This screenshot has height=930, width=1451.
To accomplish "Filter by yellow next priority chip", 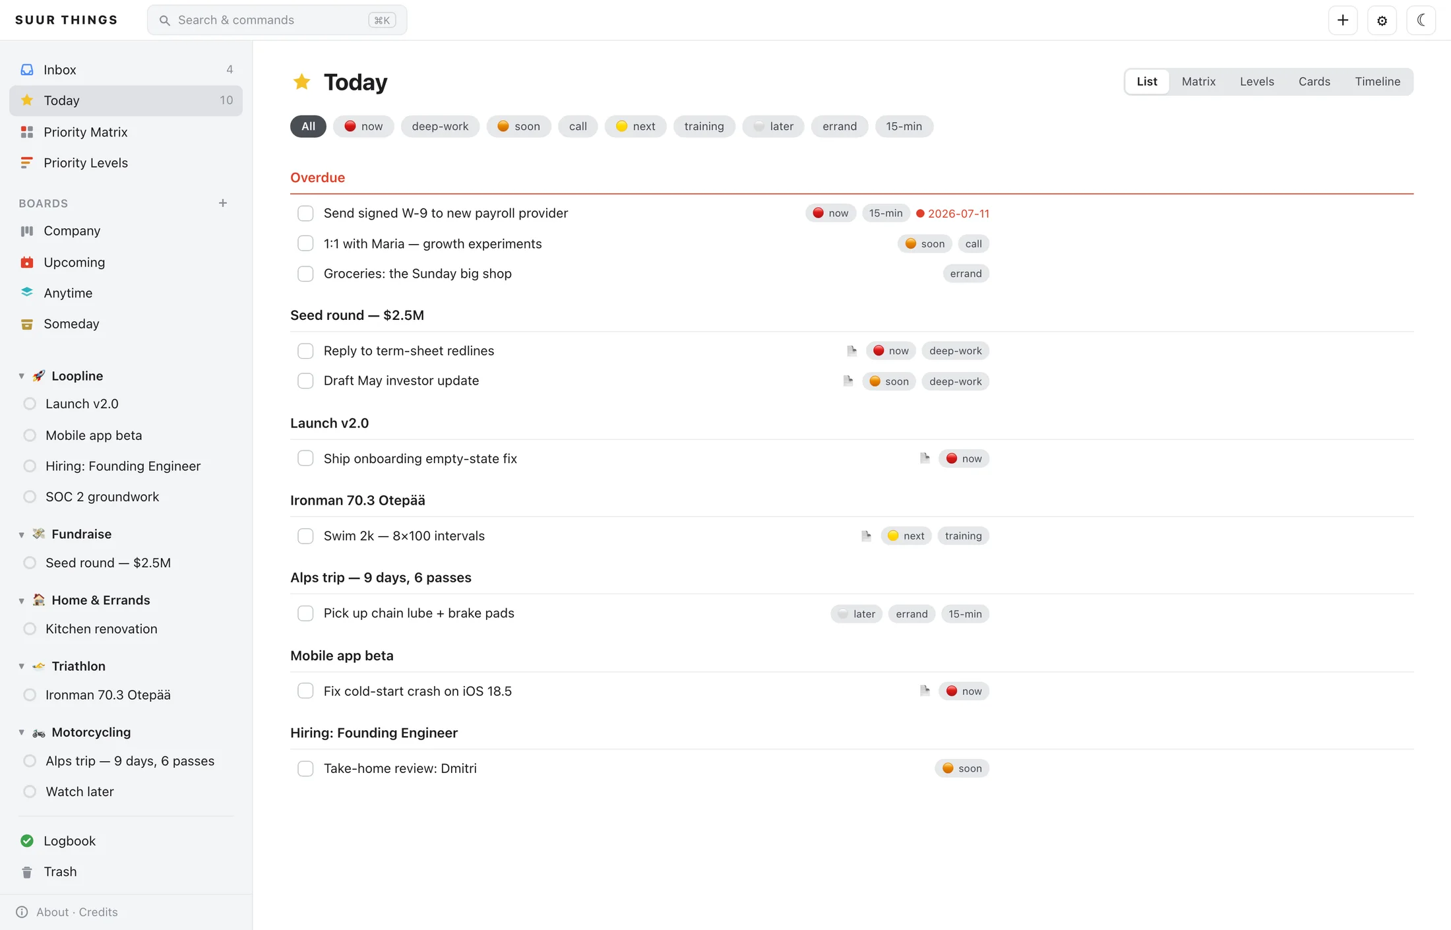I will pos(635,126).
